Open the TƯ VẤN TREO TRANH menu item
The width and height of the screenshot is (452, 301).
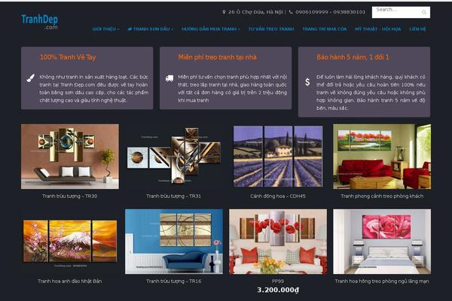(x=271, y=29)
